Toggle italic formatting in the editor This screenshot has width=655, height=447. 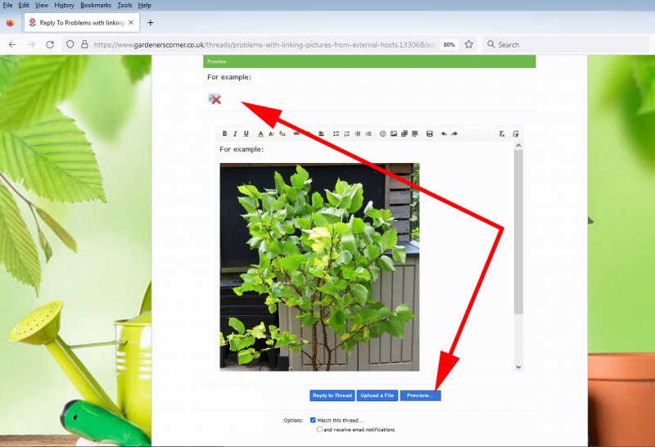(235, 133)
